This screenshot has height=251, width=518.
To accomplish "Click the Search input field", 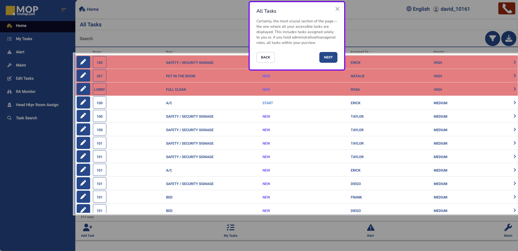I will 162,39.
